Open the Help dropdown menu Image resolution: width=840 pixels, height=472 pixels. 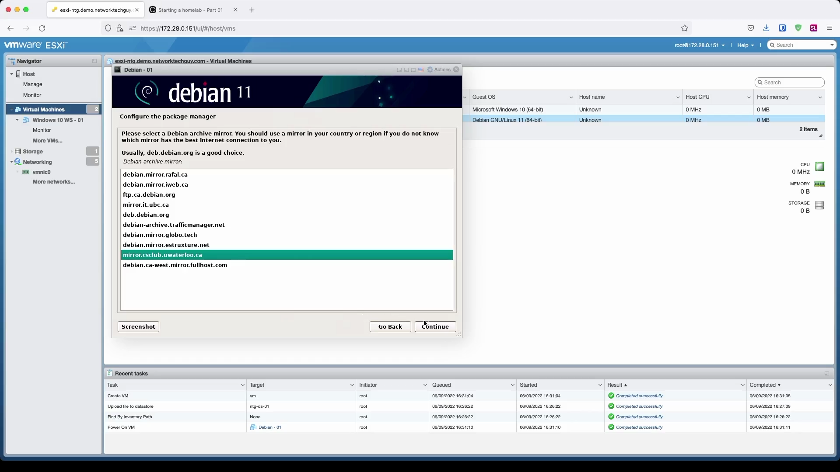coord(745,45)
